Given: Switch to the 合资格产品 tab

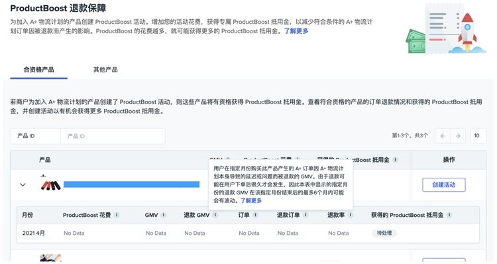Looking at the screenshot, I should tap(38, 70).
